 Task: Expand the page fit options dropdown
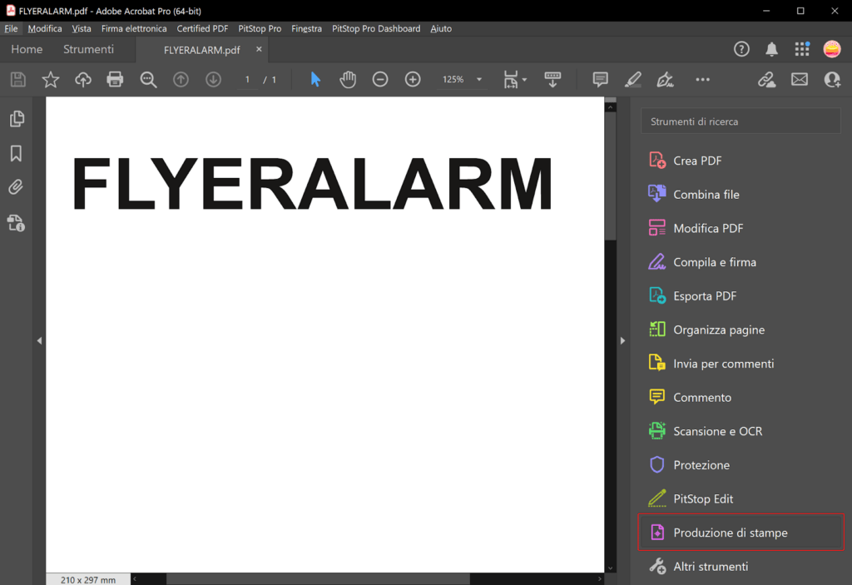[524, 80]
